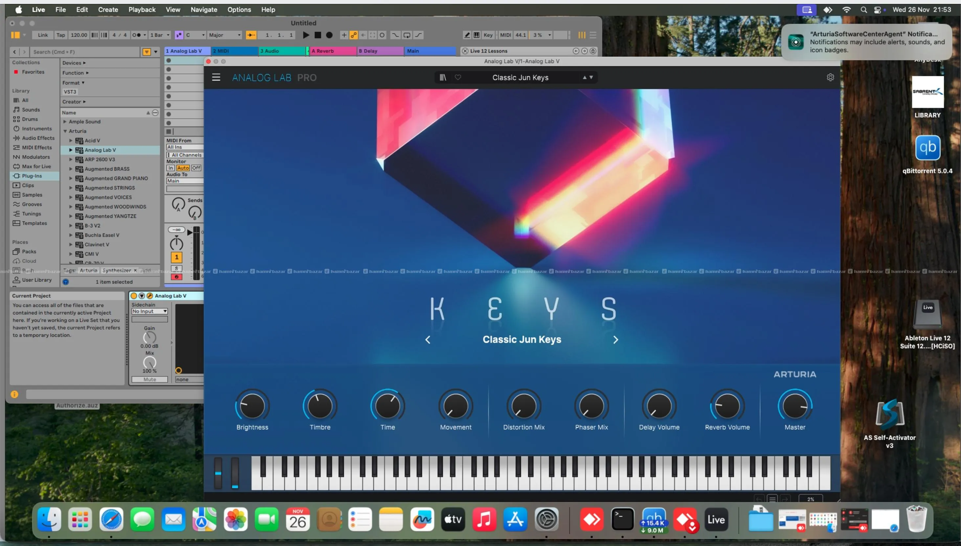This screenshot has width=961, height=546.
Task: Toggle the metronome button
Action: [137, 35]
